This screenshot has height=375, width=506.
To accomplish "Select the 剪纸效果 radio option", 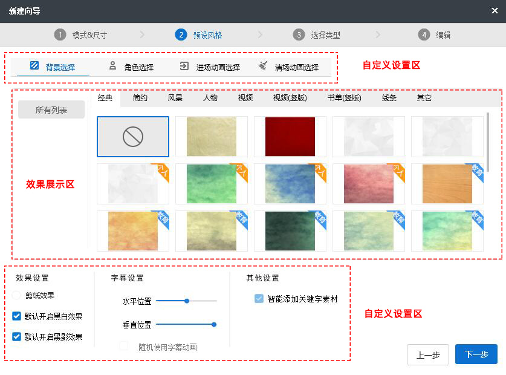I will pyautogui.click(x=16, y=295).
